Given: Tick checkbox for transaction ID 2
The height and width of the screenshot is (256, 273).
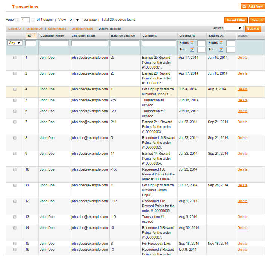Looking at the screenshot, I should [15, 73].
